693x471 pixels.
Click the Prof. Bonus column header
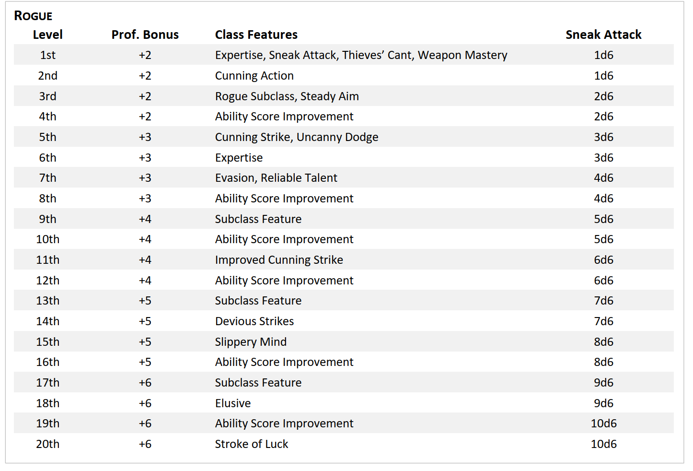(145, 35)
